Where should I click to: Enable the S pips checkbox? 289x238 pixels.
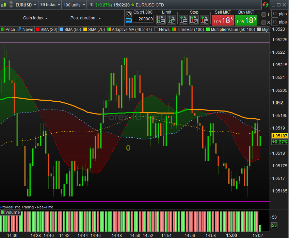(x=263, y=22)
